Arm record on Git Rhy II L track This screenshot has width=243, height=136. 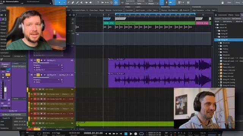click(41, 60)
